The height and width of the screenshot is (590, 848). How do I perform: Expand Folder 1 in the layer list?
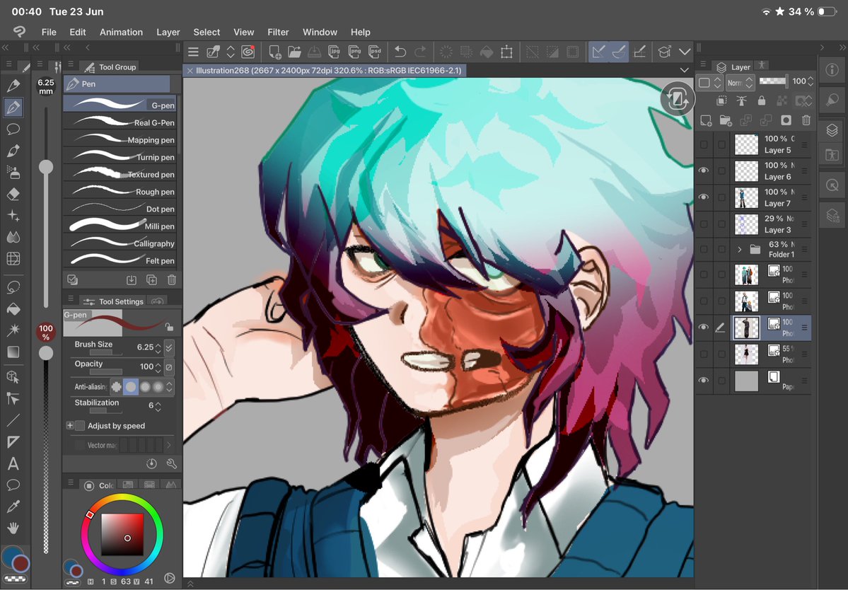click(x=739, y=249)
